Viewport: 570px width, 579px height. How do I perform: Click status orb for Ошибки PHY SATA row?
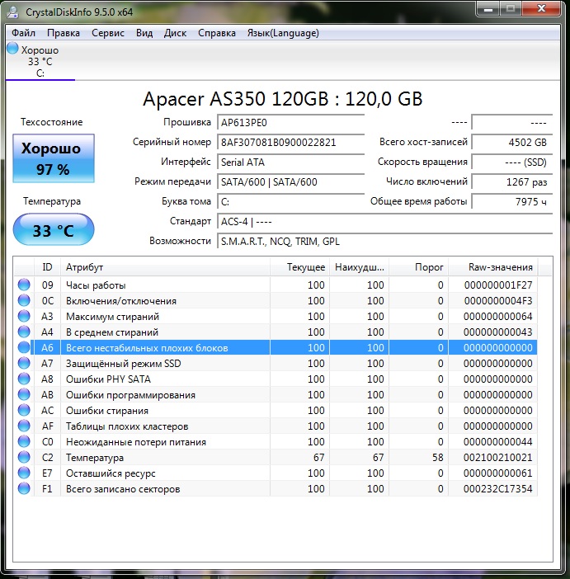coord(24,379)
